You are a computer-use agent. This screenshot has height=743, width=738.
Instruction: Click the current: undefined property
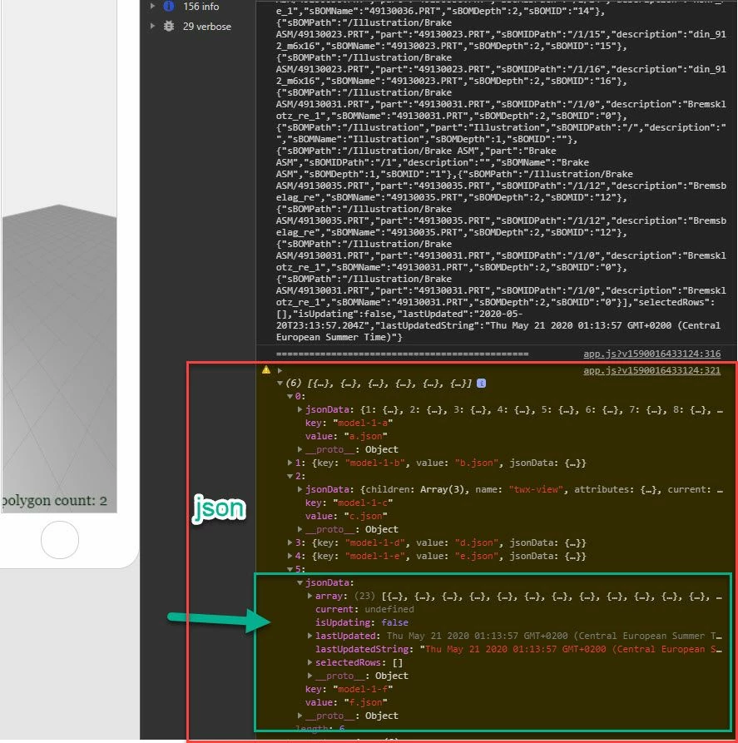364,609
